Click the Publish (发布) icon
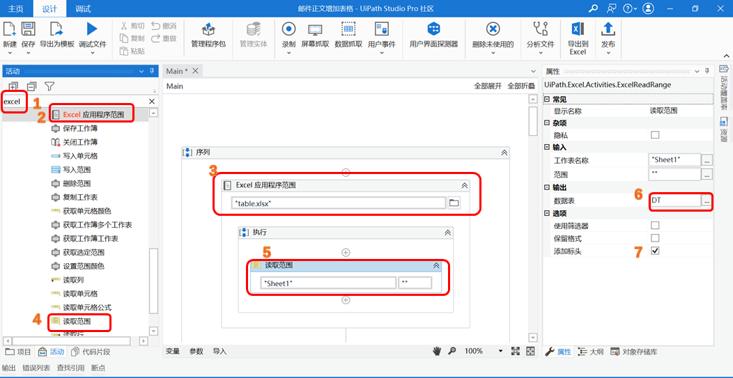 pos(608,29)
